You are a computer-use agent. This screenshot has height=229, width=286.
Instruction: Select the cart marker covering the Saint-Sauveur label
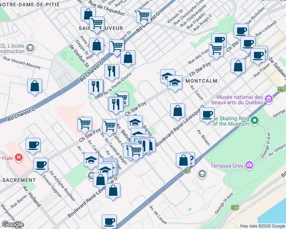point(97,24)
